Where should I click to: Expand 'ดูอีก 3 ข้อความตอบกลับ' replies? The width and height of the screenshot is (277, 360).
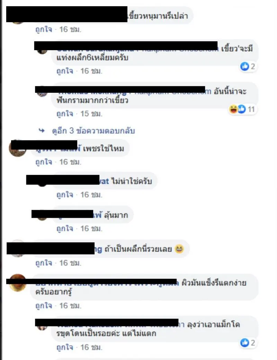(x=93, y=131)
